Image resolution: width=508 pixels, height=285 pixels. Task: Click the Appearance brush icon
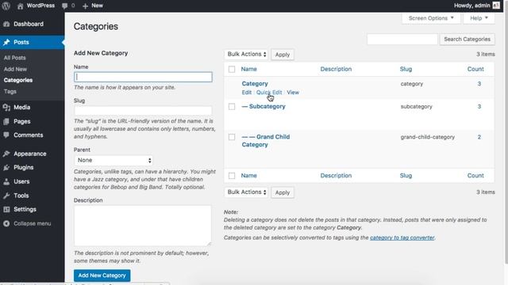click(6, 154)
